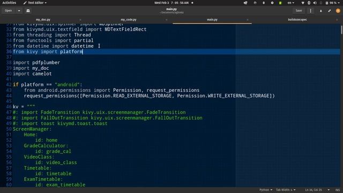The width and height of the screenshot is (343, 193).
Task: Open the Tab Width dropdown in status bar
Action: (286, 190)
